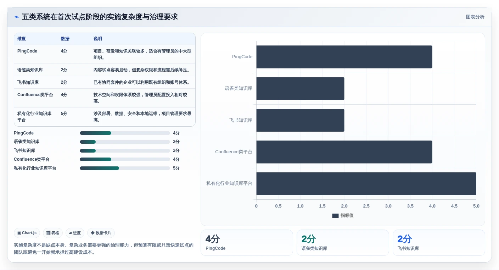Click the 语雀类知识库 bar in chart

tap(300, 88)
